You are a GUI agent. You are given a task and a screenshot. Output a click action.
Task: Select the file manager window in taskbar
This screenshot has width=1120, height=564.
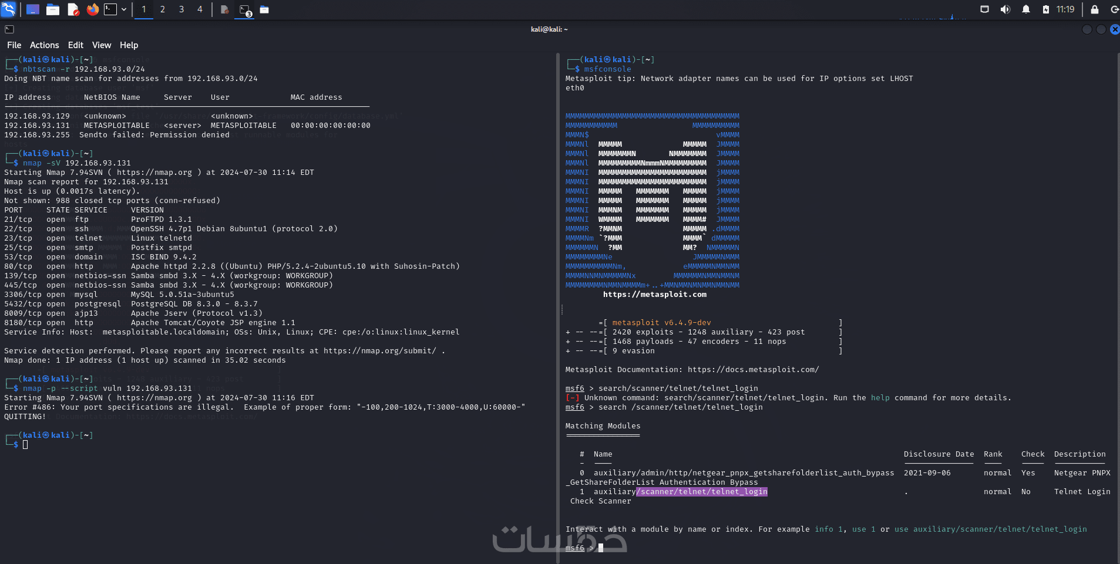click(264, 9)
